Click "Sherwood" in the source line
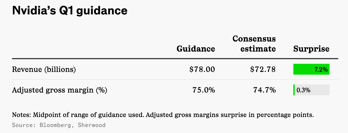The height and width of the screenshot is (133, 348). [92, 125]
